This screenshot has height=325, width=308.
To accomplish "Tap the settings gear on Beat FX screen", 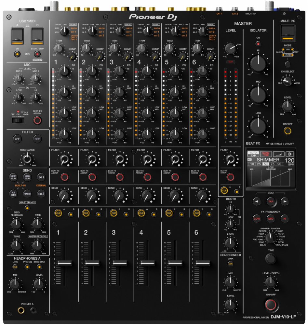I will tap(289, 154).
